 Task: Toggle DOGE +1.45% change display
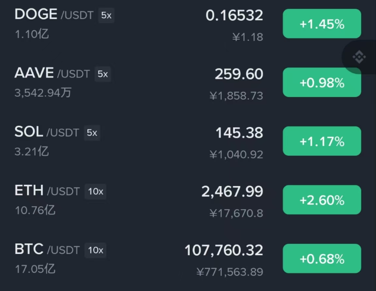322,24
